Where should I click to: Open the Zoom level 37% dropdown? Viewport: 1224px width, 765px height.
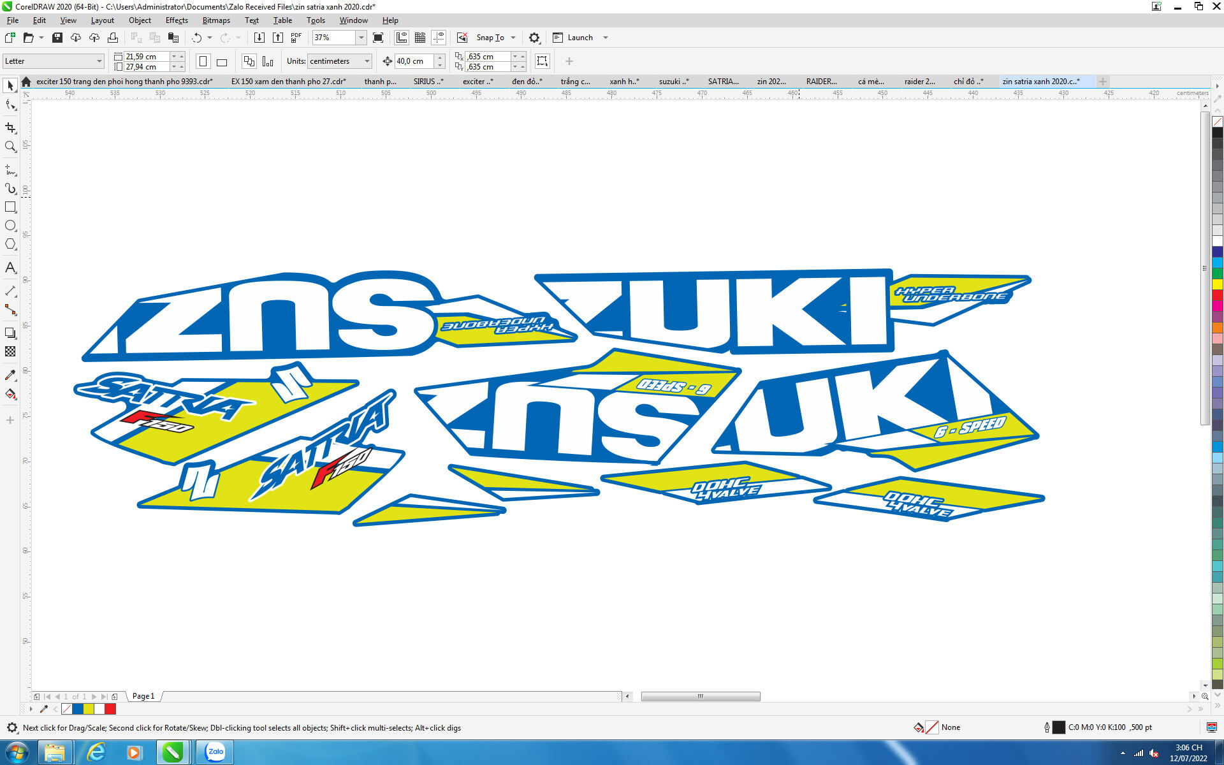point(361,38)
